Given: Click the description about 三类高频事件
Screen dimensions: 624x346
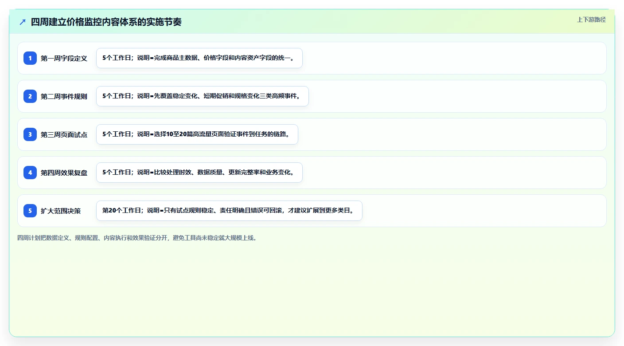Looking at the screenshot, I should coord(202,96).
